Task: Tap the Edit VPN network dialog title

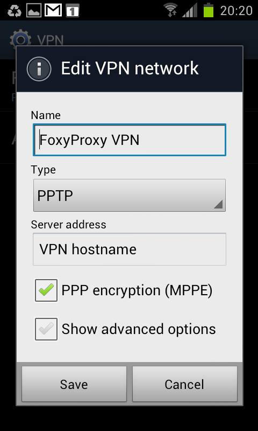Action: pyautogui.click(x=130, y=68)
